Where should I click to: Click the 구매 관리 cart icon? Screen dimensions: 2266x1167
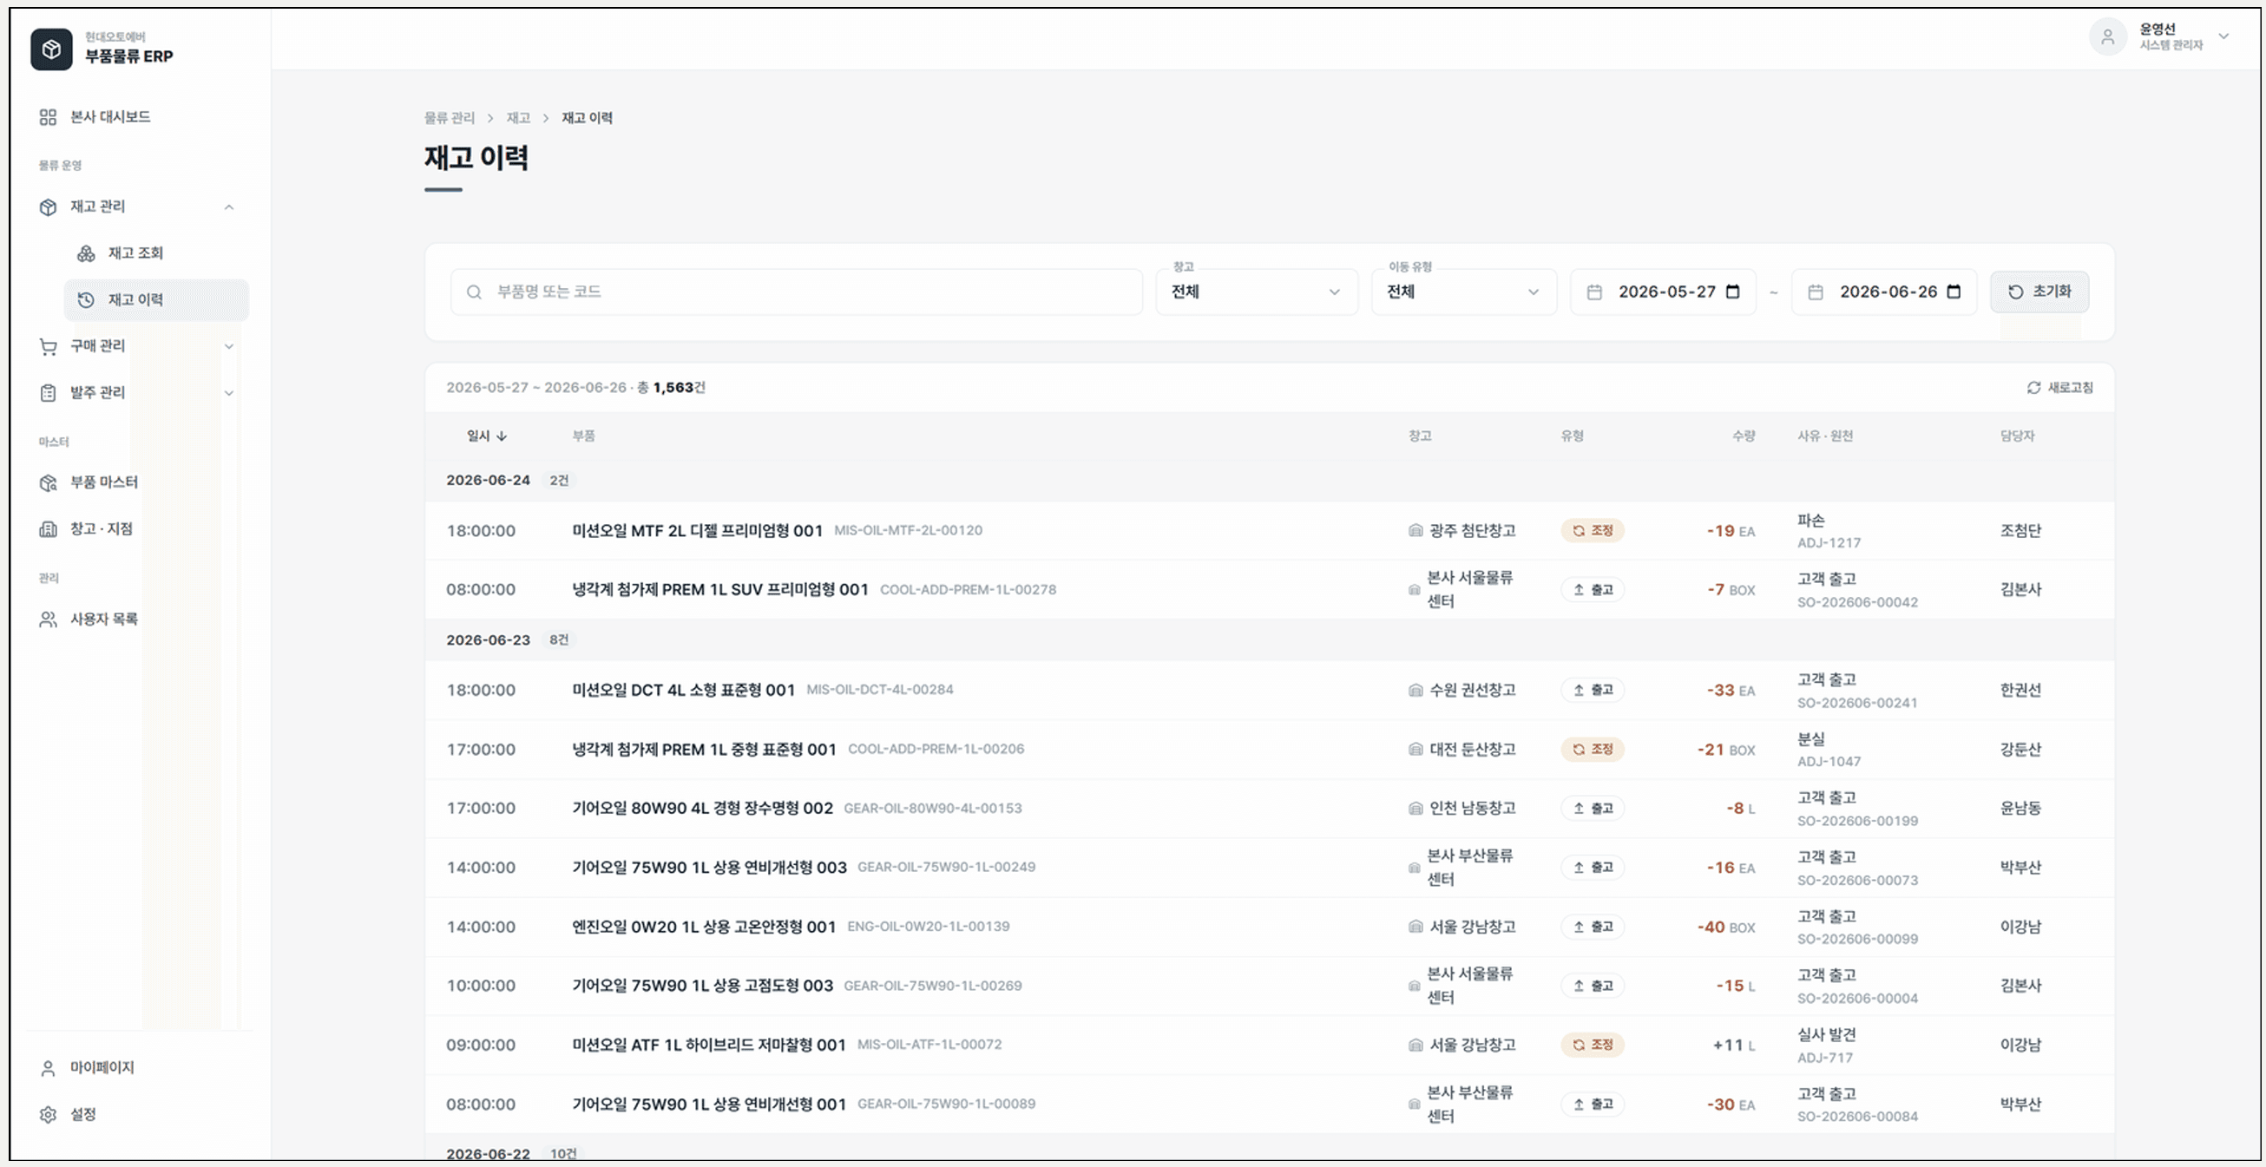tap(49, 346)
